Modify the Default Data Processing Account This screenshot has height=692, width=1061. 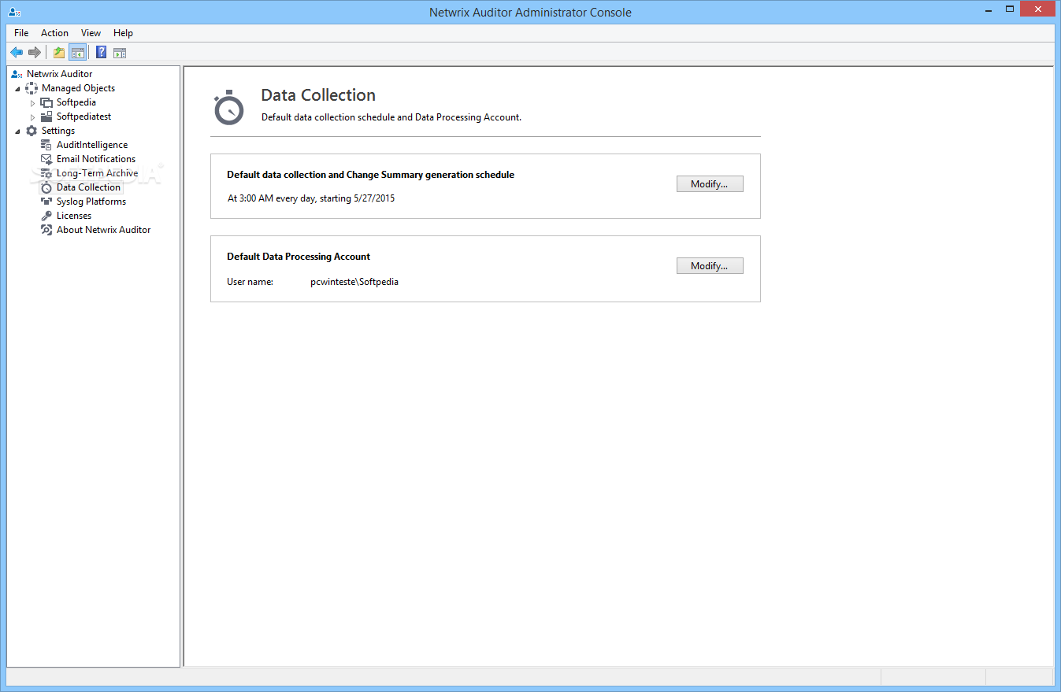tap(710, 266)
